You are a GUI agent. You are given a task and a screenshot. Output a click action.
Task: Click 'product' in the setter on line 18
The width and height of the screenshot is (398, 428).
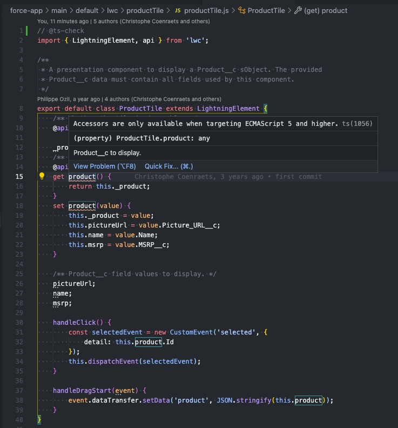click(82, 206)
